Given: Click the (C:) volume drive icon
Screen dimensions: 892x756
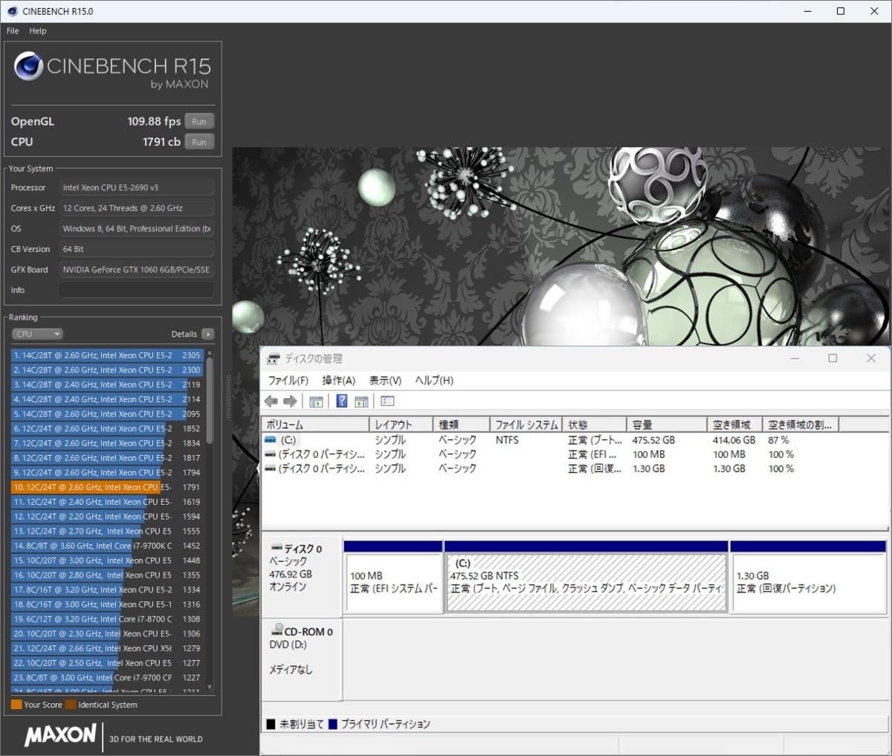Looking at the screenshot, I should coord(271,440).
